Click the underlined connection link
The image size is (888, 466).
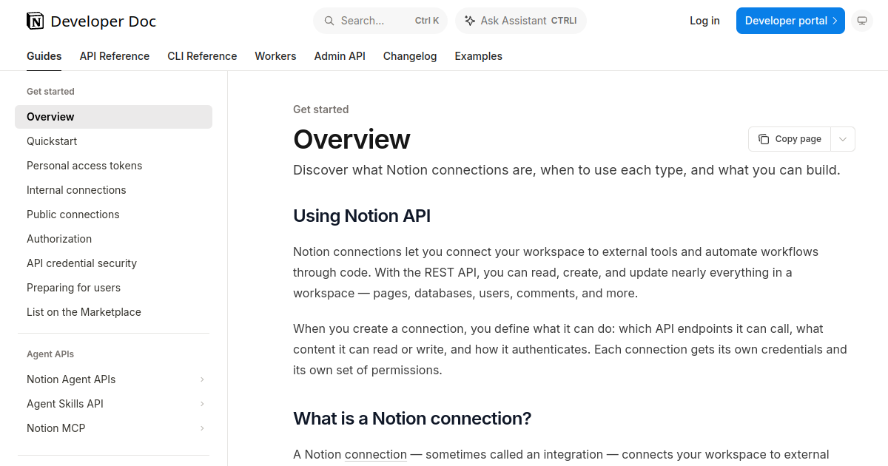click(376, 454)
